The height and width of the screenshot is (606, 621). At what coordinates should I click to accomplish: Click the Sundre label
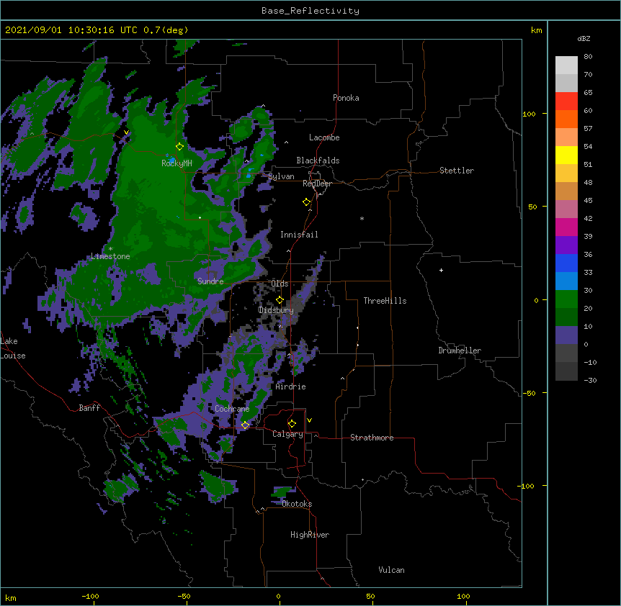210,281
